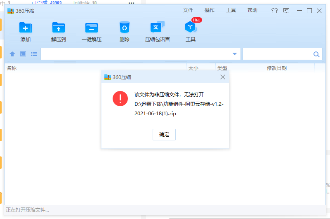The width and height of the screenshot is (330, 219).
Task: Open the ellipsis more menu in background window
Action: [131, 3]
